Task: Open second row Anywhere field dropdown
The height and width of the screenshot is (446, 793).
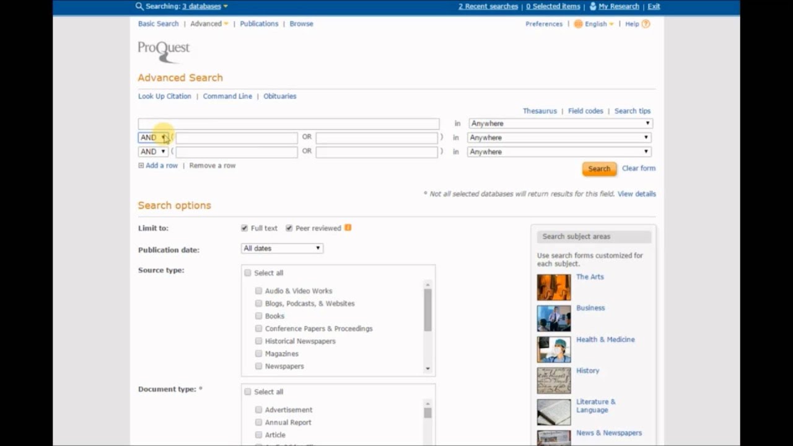Action: [559, 138]
